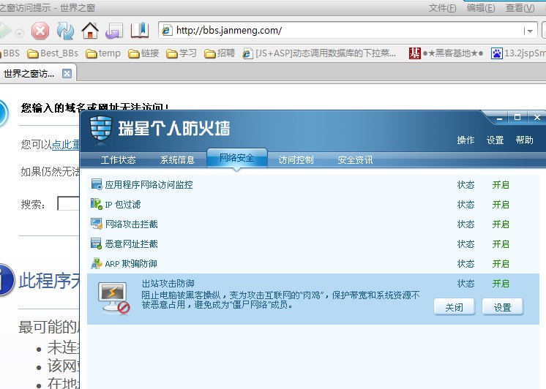Viewport: 546px width, 389px height.
Task: Close the 世界之窗访... browser tab
Action: pos(67,73)
